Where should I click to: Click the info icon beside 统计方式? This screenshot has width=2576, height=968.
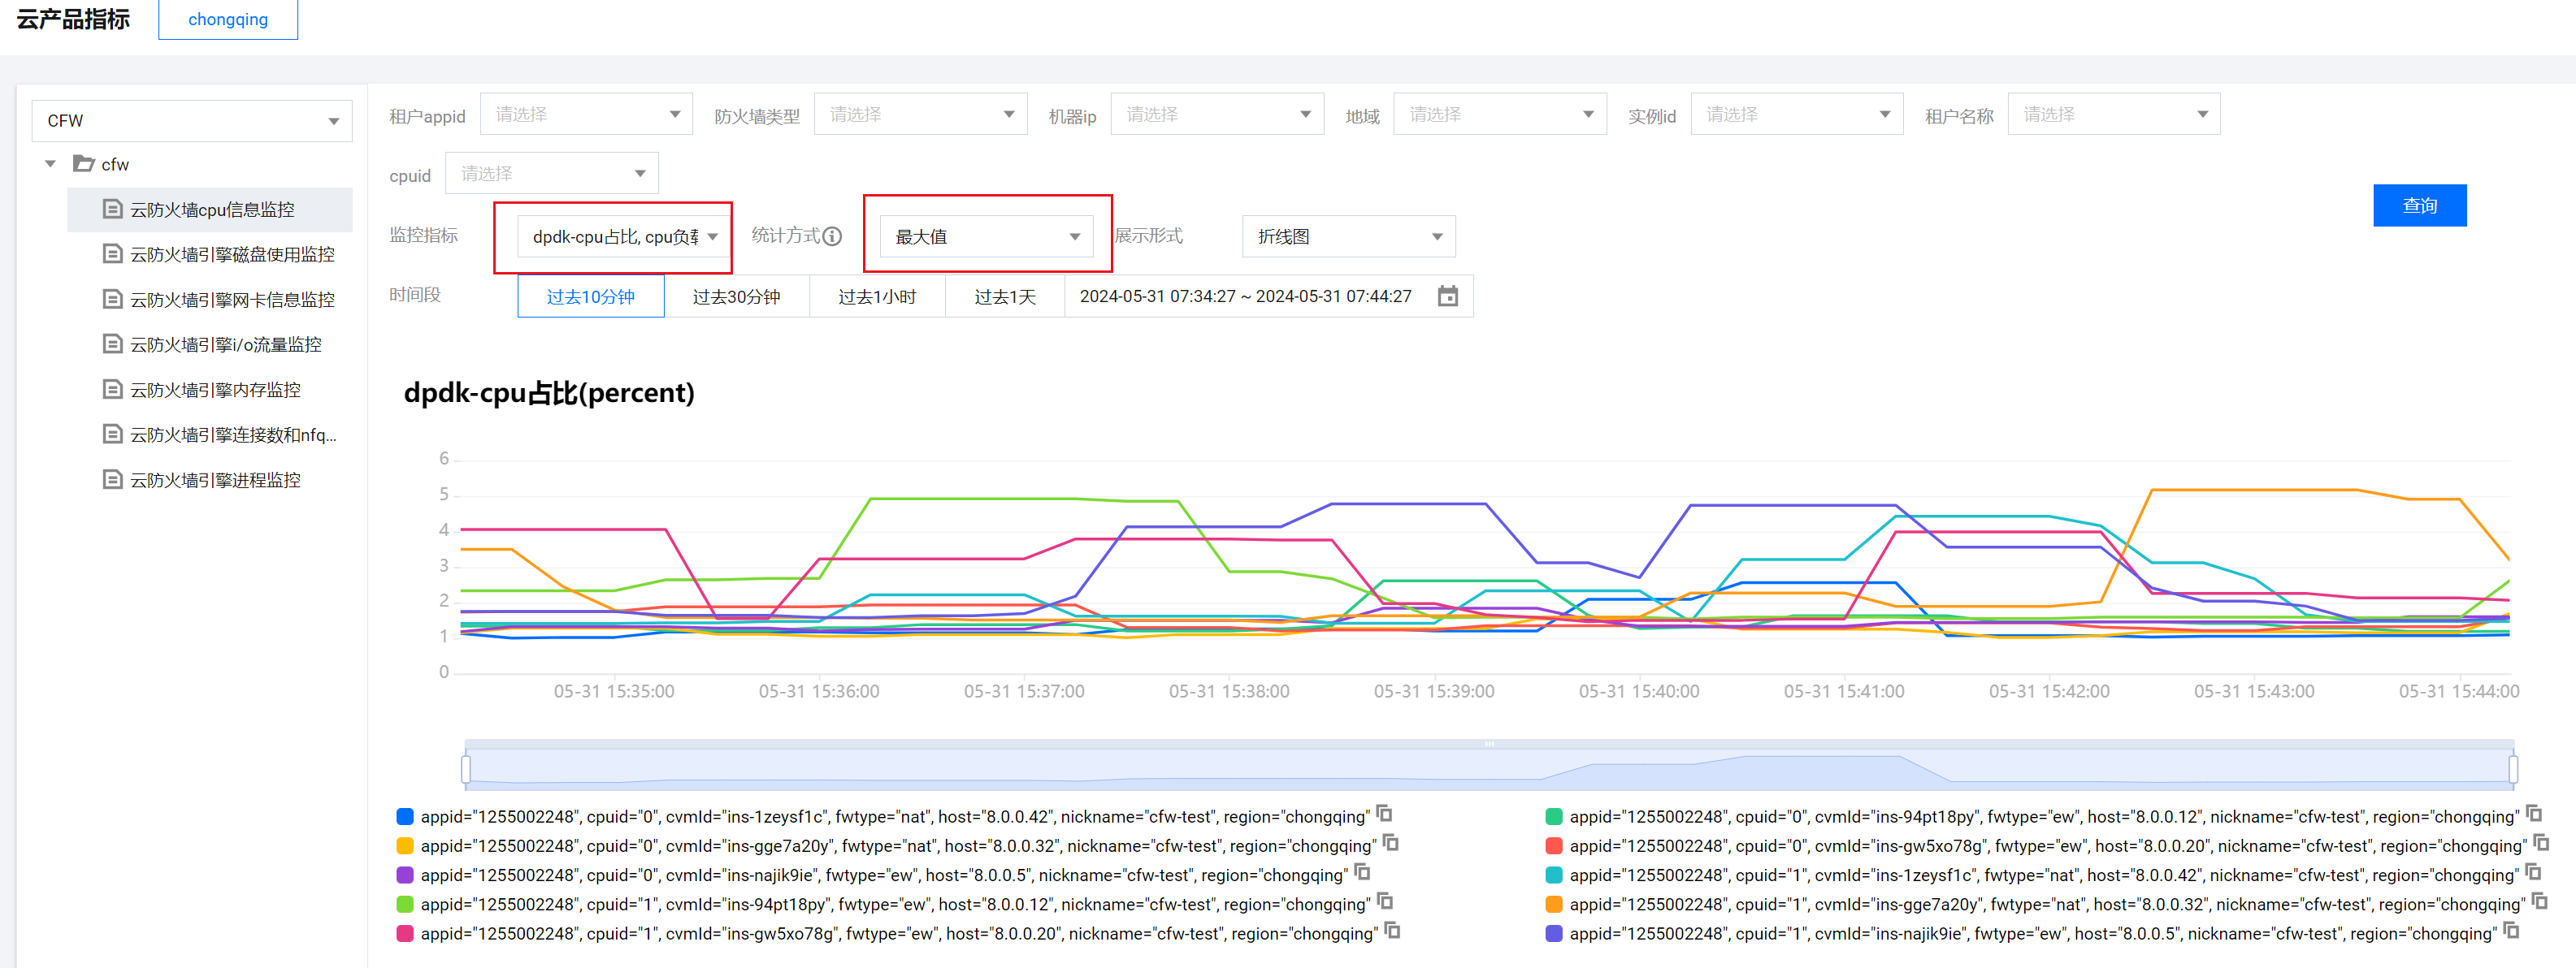coord(832,236)
